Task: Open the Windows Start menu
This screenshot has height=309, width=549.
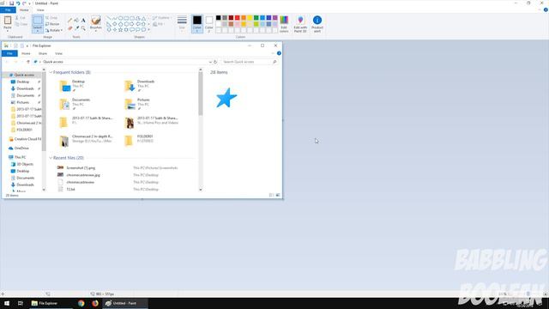Action: (x=7, y=303)
